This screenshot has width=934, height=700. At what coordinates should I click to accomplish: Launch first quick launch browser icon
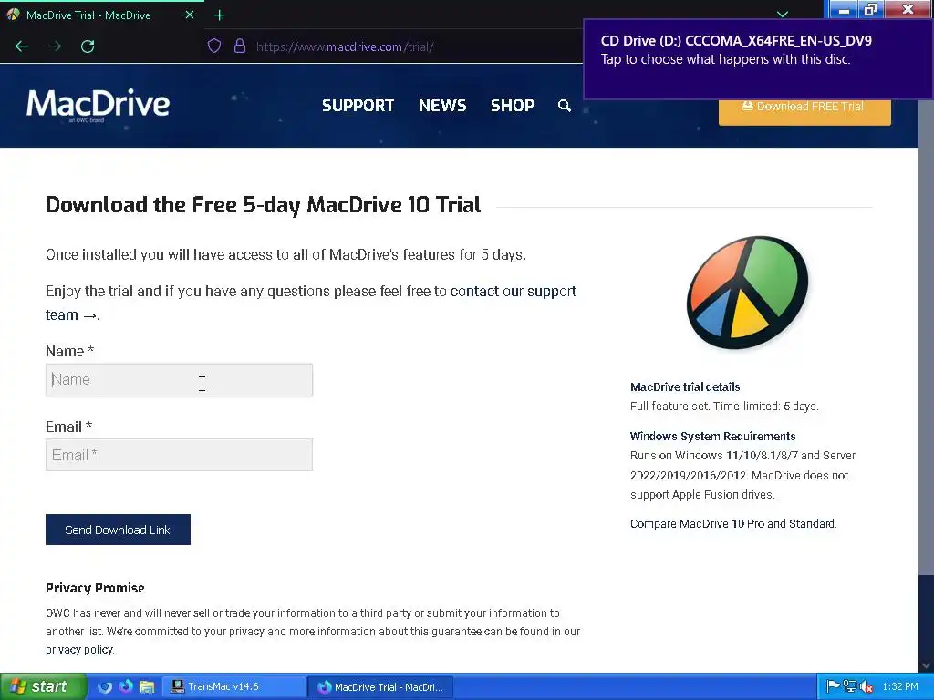point(105,687)
